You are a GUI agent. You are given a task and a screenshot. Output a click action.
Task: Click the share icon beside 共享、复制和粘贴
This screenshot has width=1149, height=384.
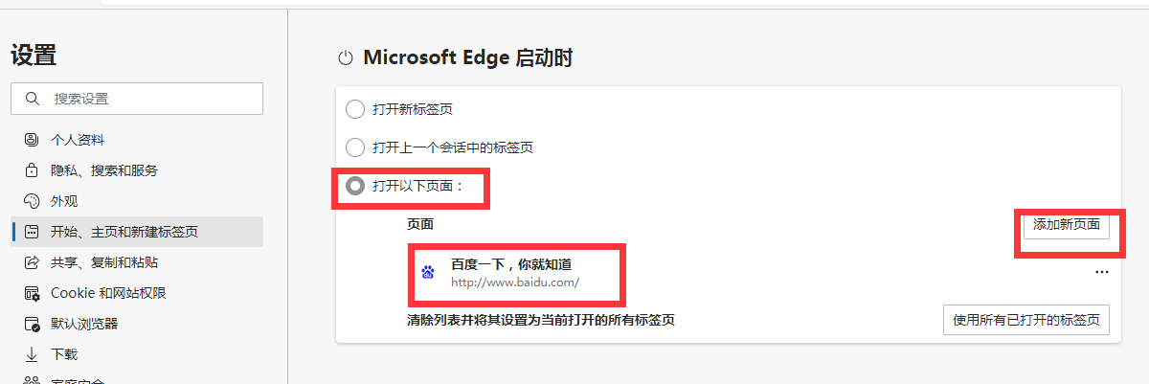32,262
